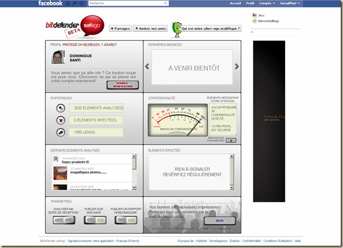
Task: Click the 'DOMINIQUE SANTI' profile name
Action: pos(81,58)
